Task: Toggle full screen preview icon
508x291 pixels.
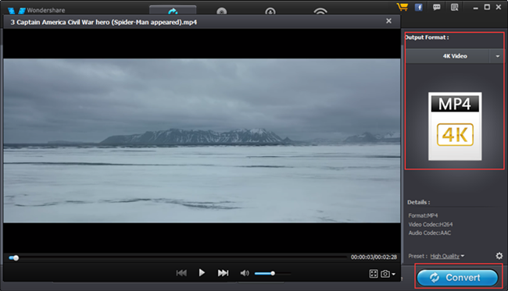Action: coord(374,274)
